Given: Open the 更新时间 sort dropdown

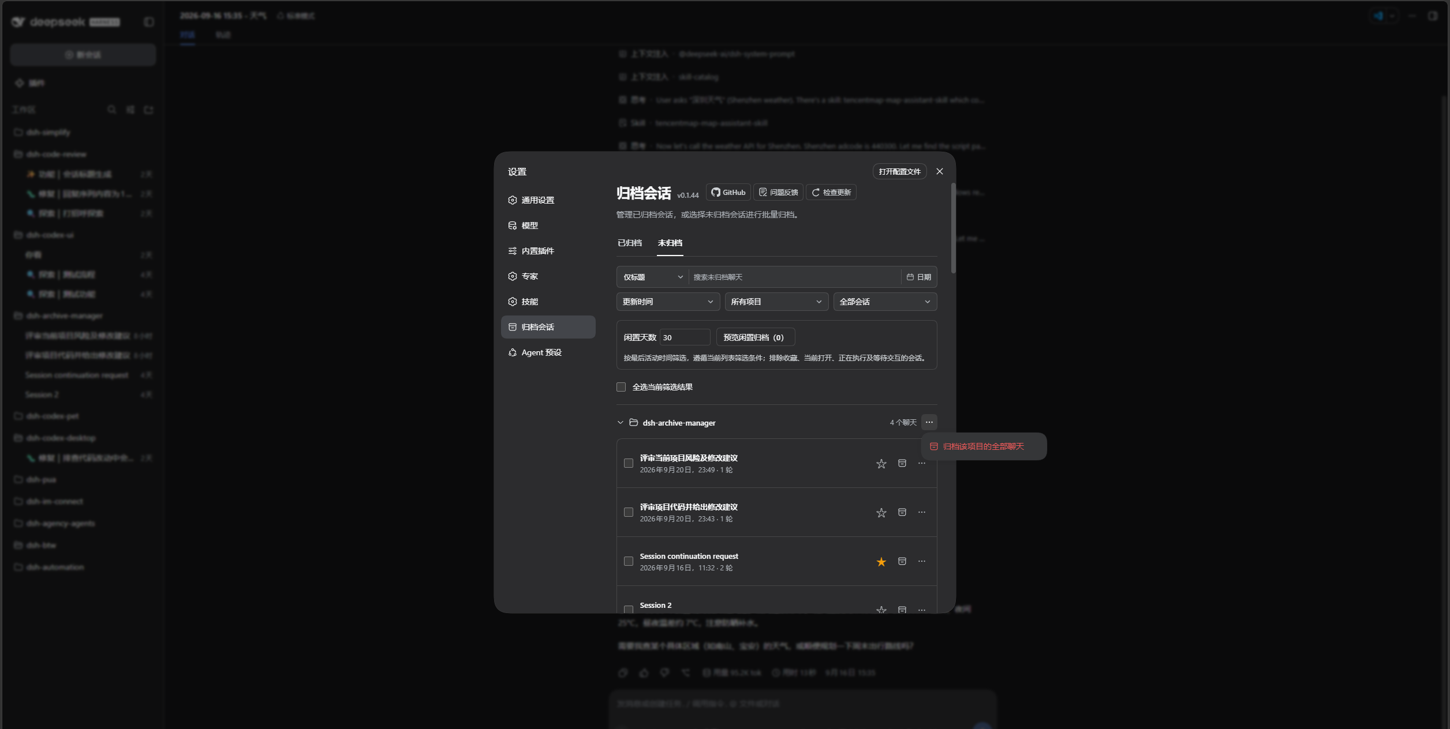Looking at the screenshot, I should point(668,302).
